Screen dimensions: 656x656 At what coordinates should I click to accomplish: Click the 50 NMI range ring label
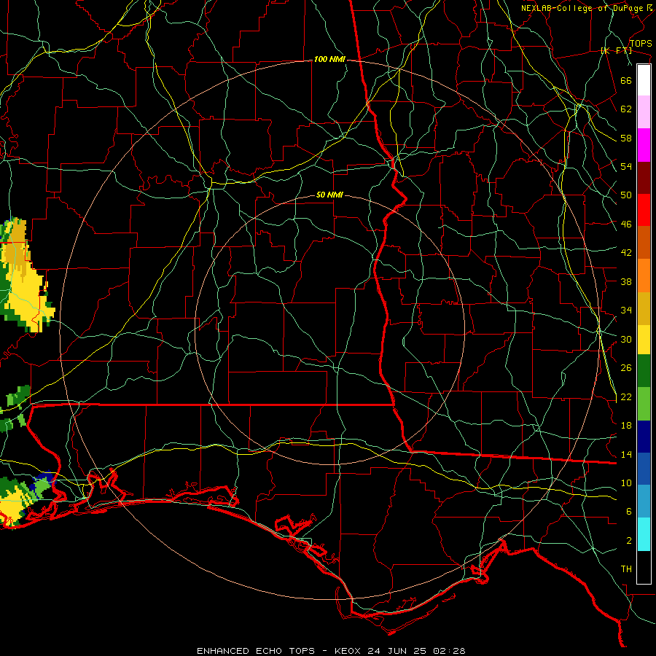click(329, 195)
